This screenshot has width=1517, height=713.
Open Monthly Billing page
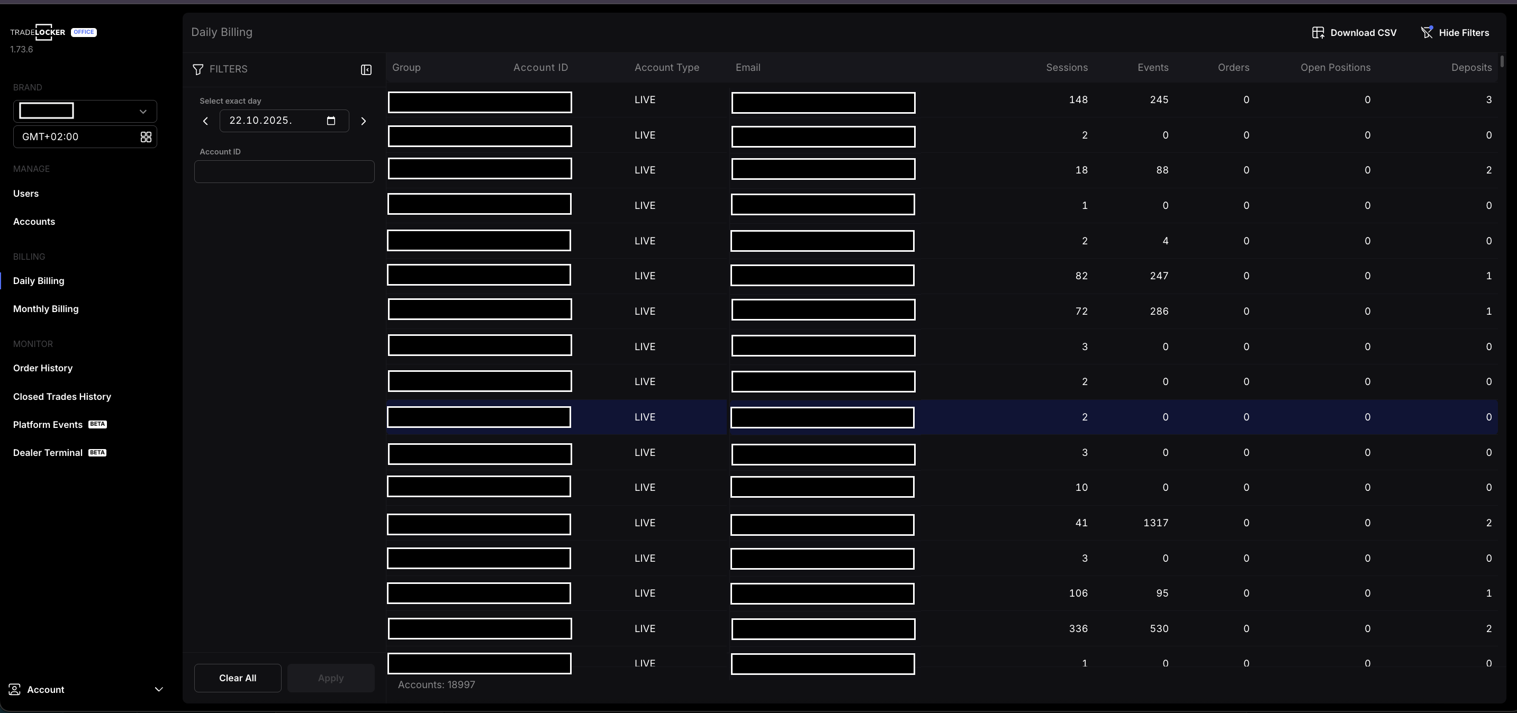pos(46,309)
